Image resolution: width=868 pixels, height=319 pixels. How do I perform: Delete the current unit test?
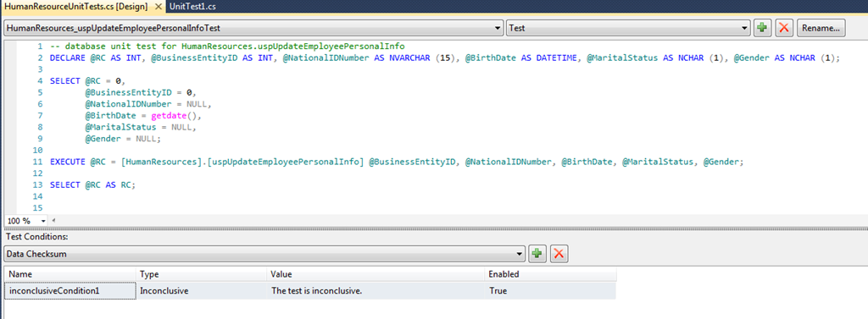pyautogui.click(x=784, y=28)
